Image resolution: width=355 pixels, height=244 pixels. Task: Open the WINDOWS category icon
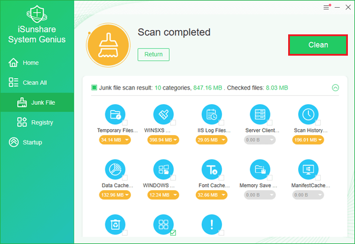pyautogui.click(x=163, y=169)
